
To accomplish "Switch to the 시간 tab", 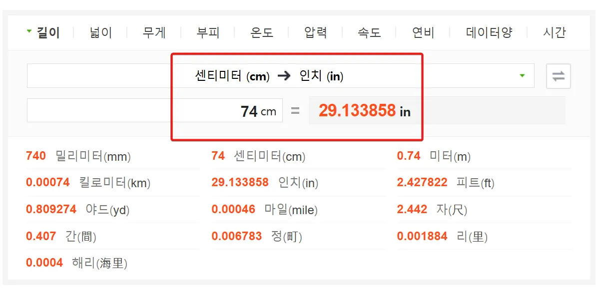I will [x=555, y=32].
